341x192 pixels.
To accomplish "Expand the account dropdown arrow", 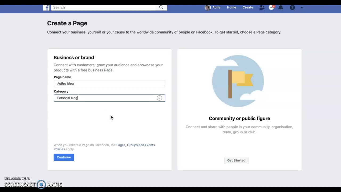I will tap(302, 7).
